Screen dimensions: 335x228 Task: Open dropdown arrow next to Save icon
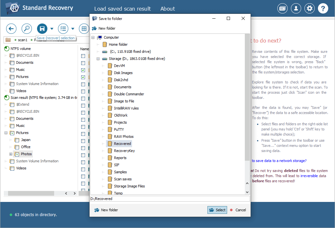coord(52,29)
